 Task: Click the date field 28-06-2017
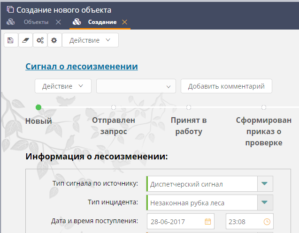click(181, 221)
